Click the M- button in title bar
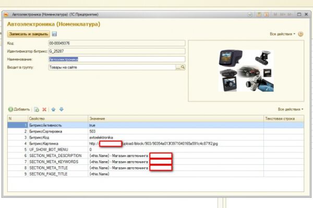Viewport: 313px width, 208px height. pos(289,15)
